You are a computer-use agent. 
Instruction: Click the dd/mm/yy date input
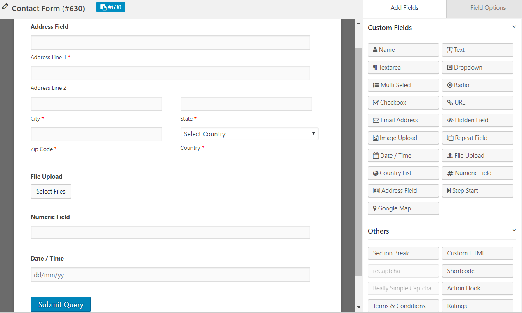tap(170, 275)
